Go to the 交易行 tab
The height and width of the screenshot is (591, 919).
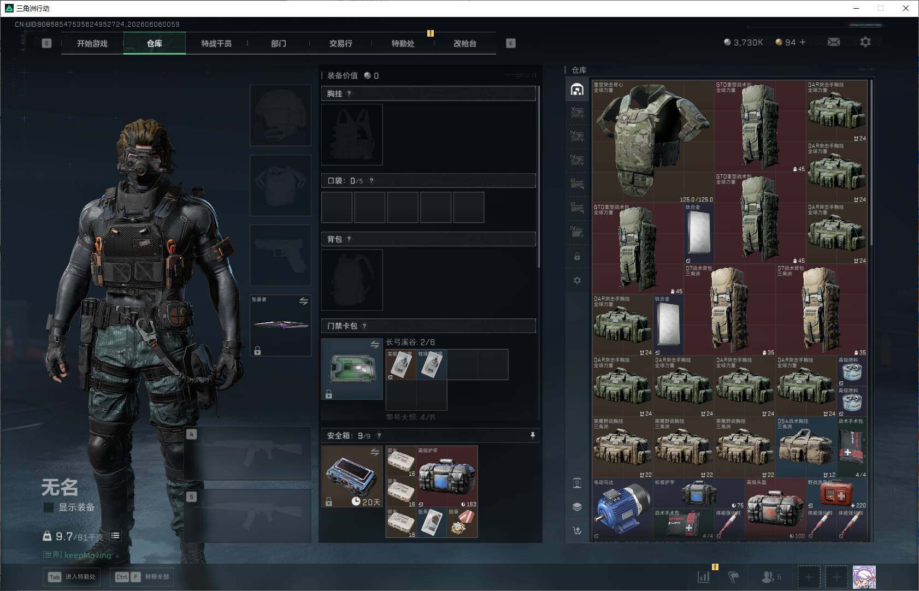pyautogui.click(x=340, y=43)
